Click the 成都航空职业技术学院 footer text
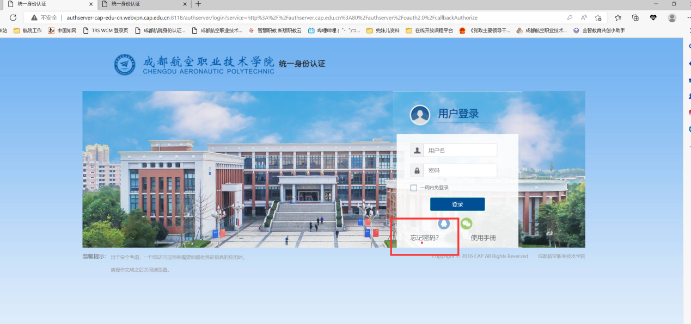This screenshot has width=691, height=324. [561, 256]
